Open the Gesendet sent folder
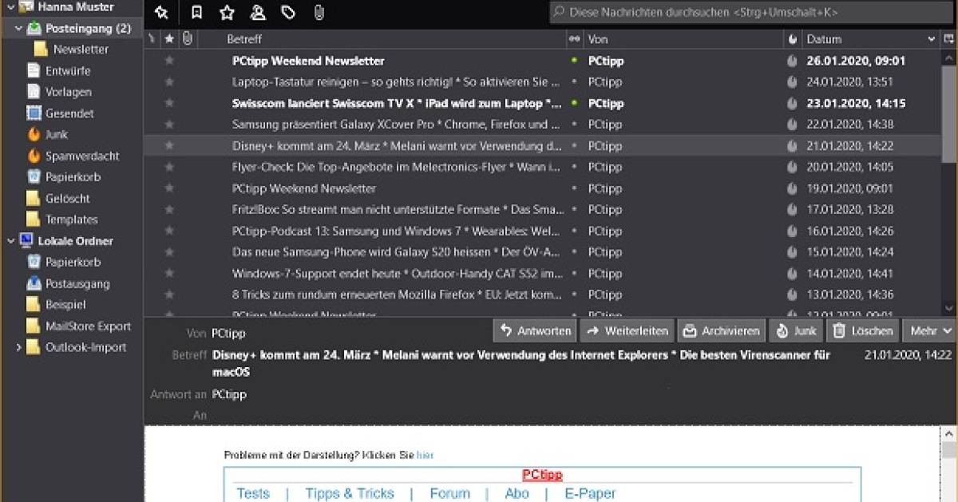Screen dimensions: 958x502 69,113
